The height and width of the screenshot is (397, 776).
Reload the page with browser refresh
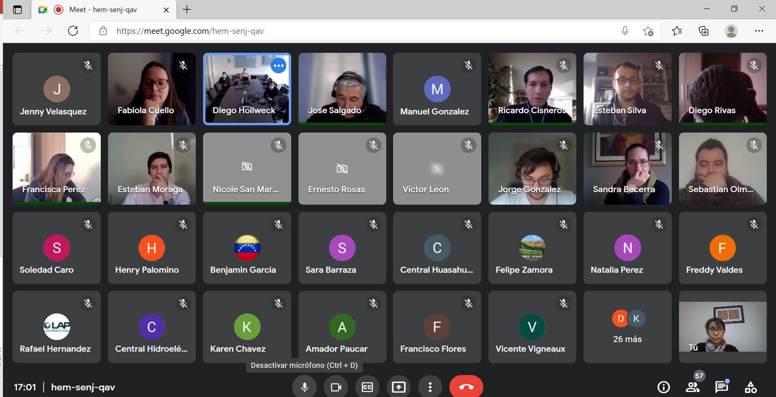73,31
